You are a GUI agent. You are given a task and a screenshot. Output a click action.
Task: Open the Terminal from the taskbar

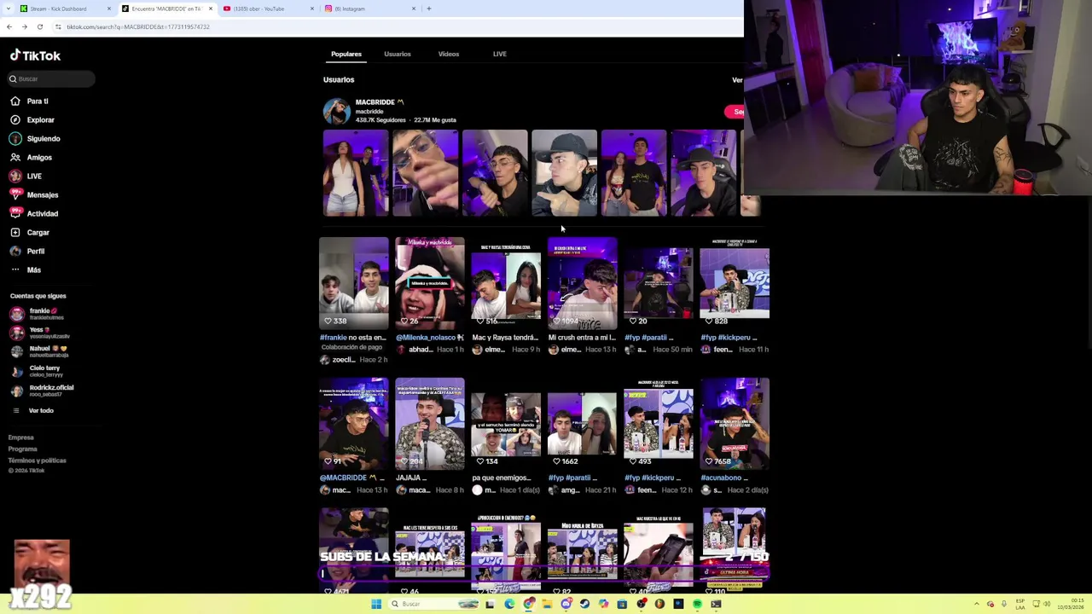tap(716, 604)
